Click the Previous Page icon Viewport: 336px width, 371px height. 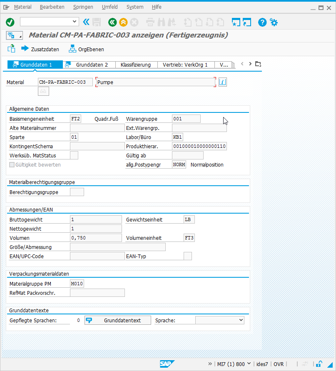[x=199, y=22]
